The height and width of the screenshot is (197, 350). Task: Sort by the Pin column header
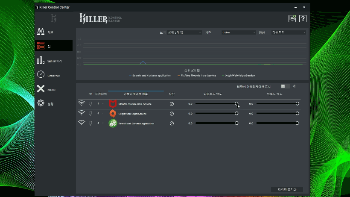click(90, 94)
